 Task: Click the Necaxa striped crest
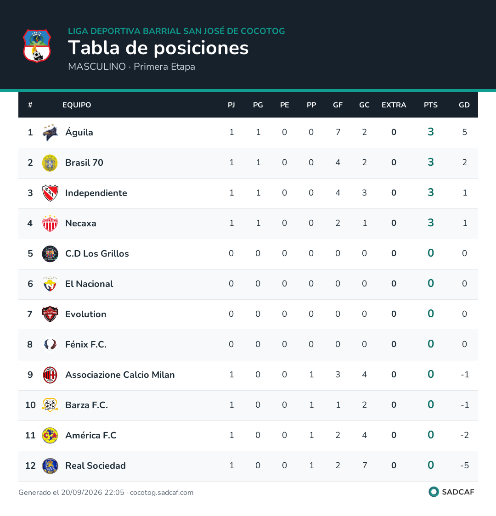[x=50, y=223]
